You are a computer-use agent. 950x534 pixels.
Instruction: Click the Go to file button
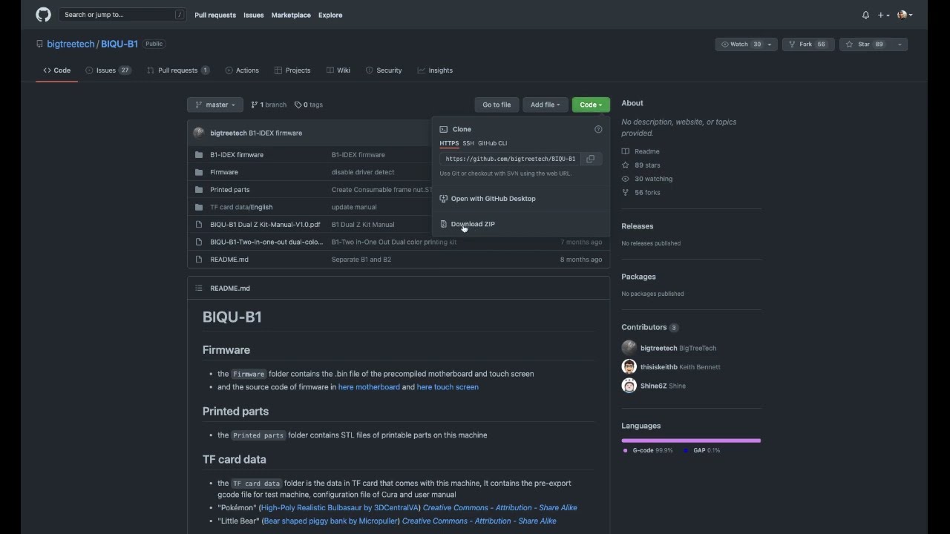coord(497,105)
